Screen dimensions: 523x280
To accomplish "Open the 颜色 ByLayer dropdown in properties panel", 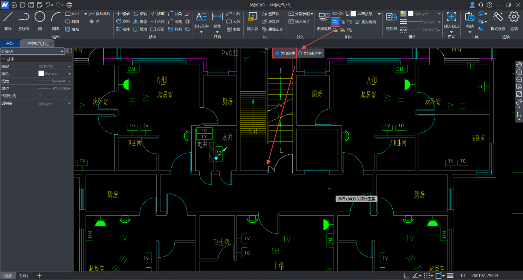I will pos(69,74).
